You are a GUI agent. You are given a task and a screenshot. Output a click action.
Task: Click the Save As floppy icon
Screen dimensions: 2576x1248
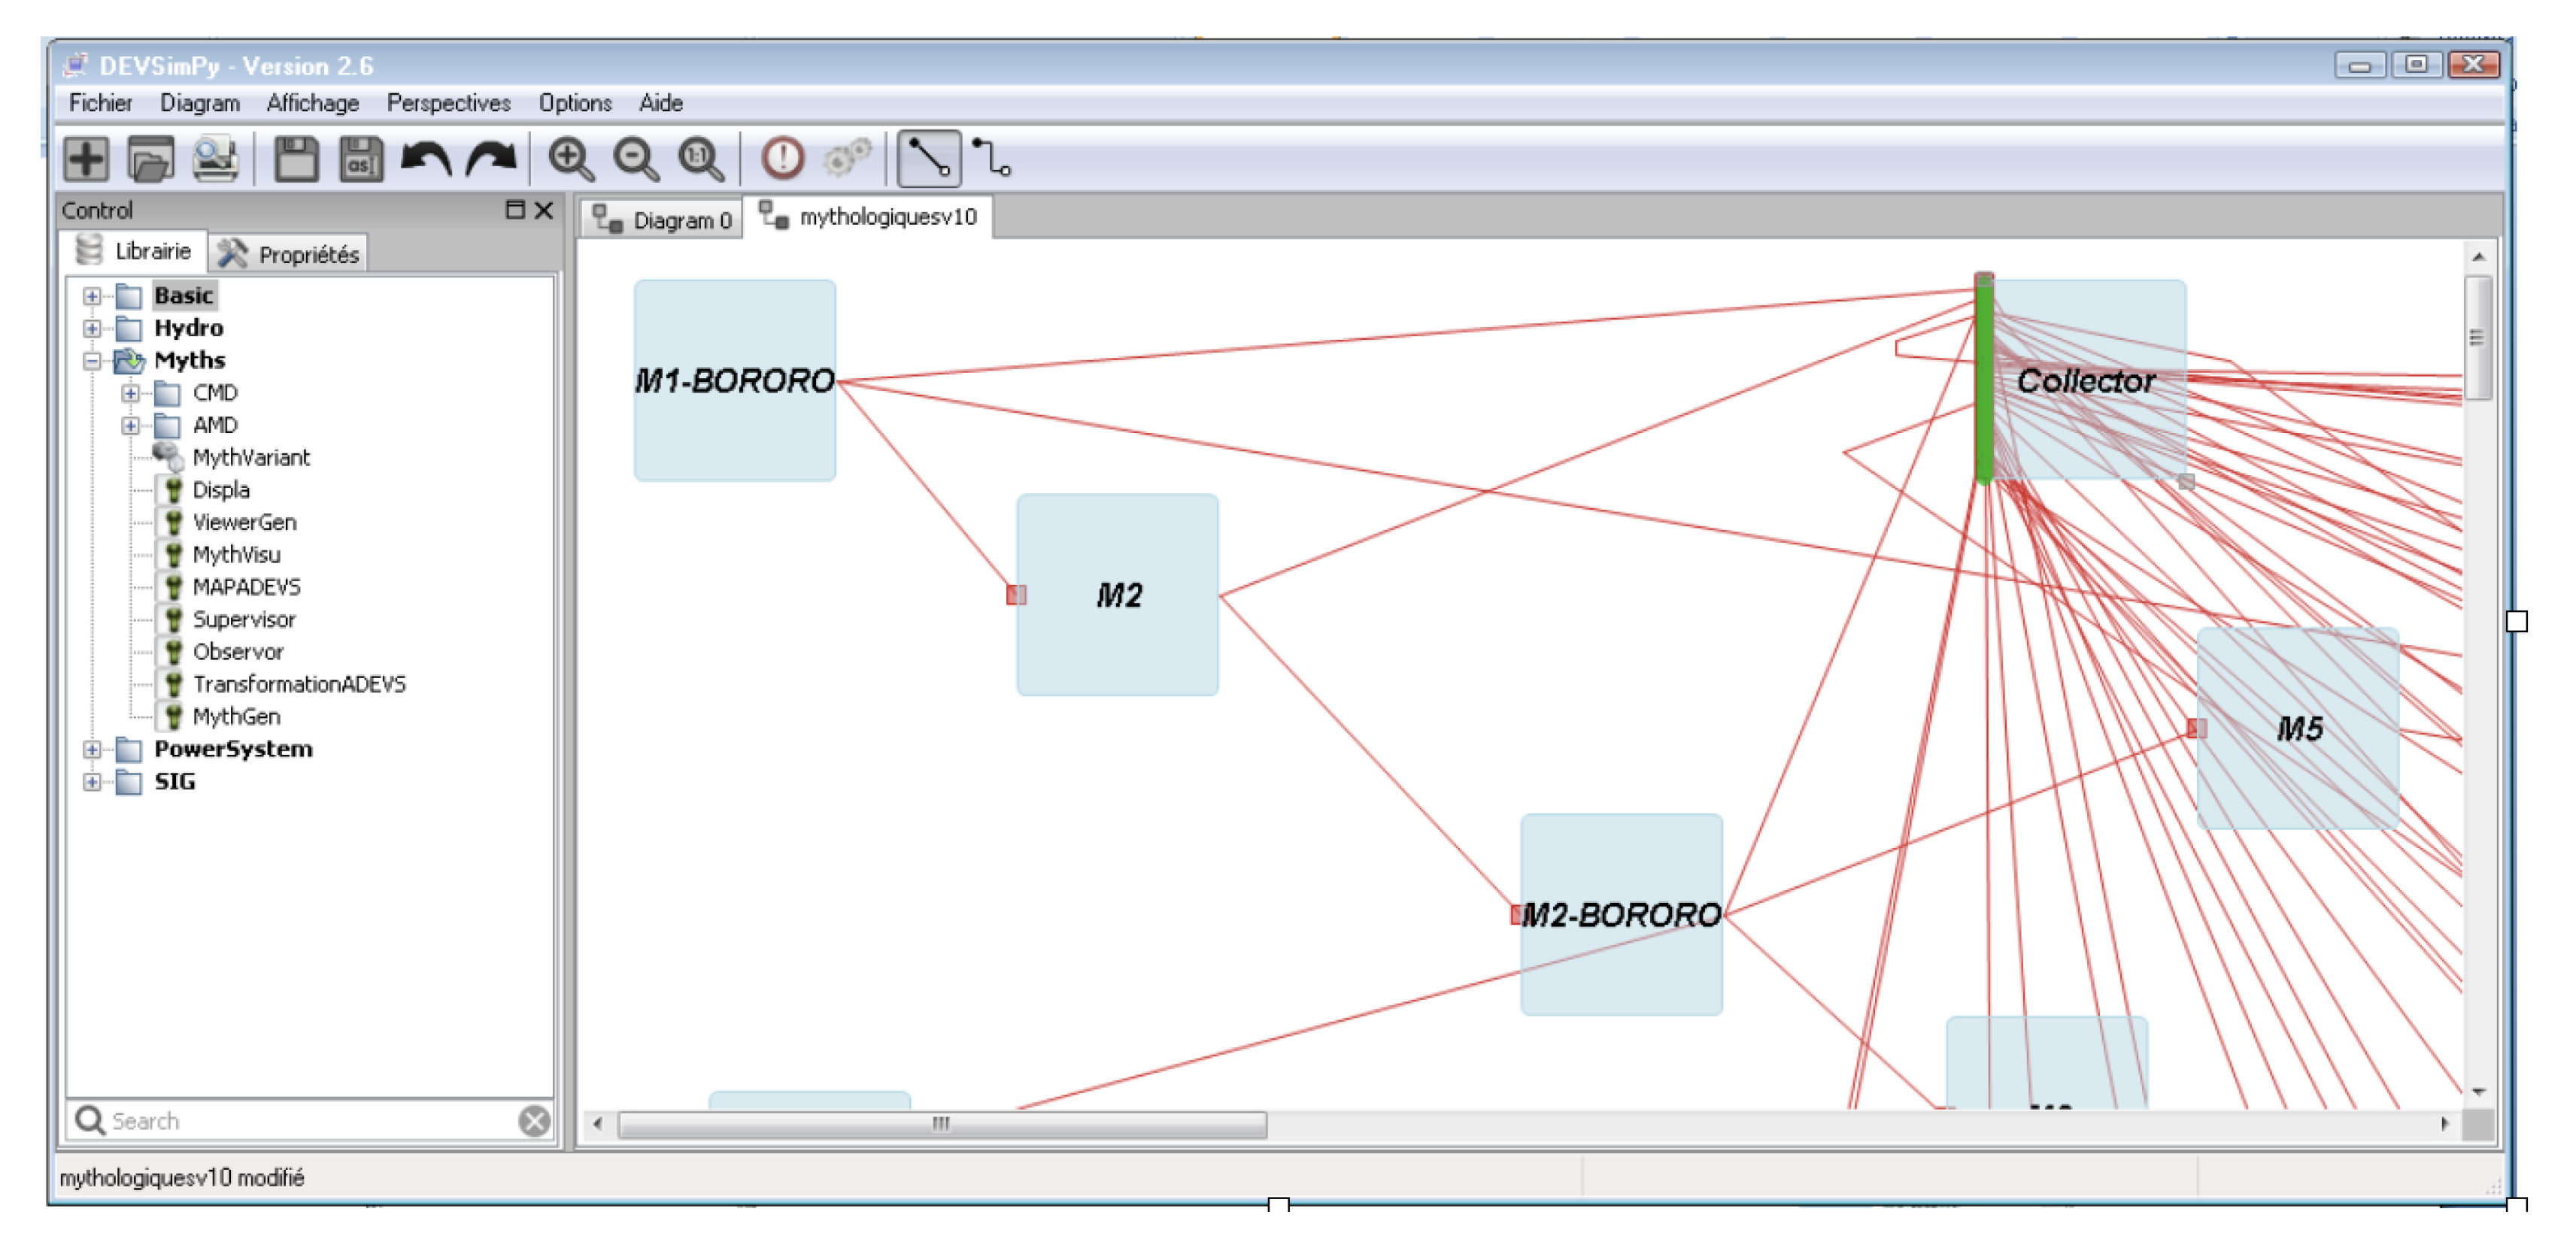pos(361,159)
